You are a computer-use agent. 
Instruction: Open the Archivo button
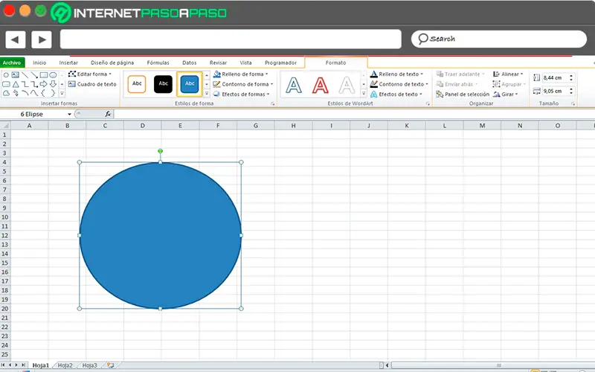coord(13,63)
